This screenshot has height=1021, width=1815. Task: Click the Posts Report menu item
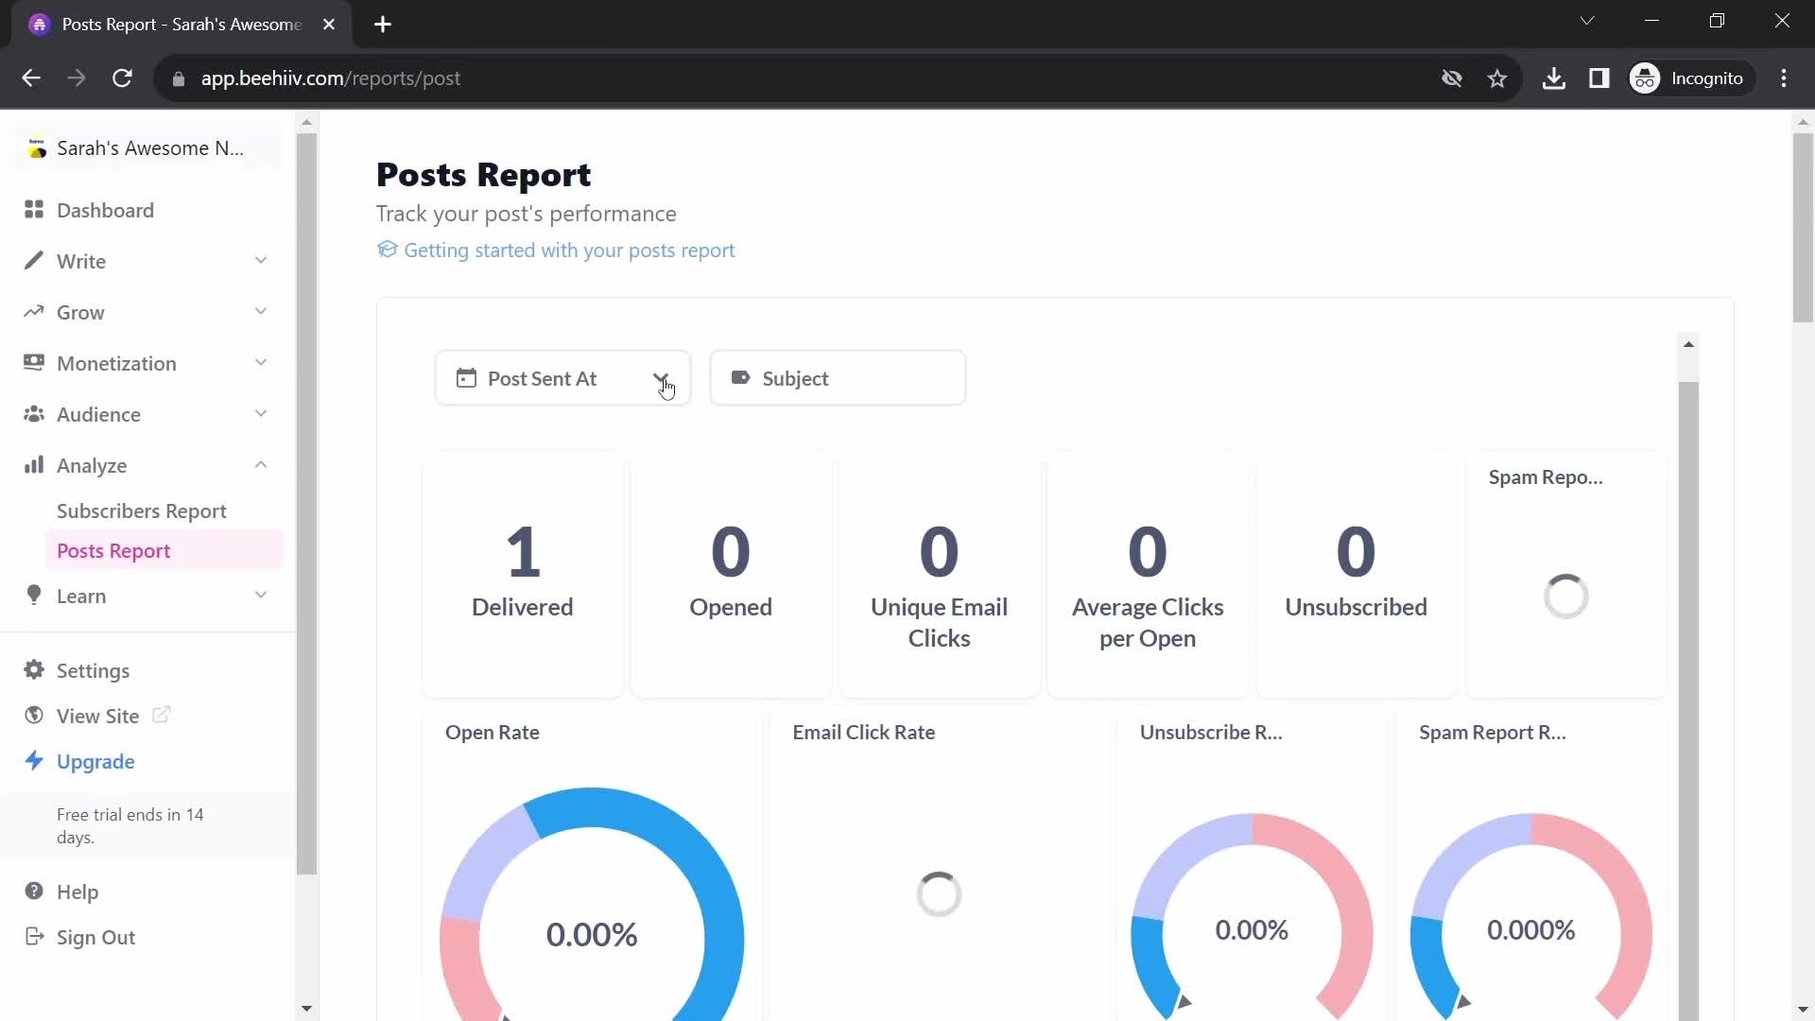pyautogui.click(x=114, y=550)
